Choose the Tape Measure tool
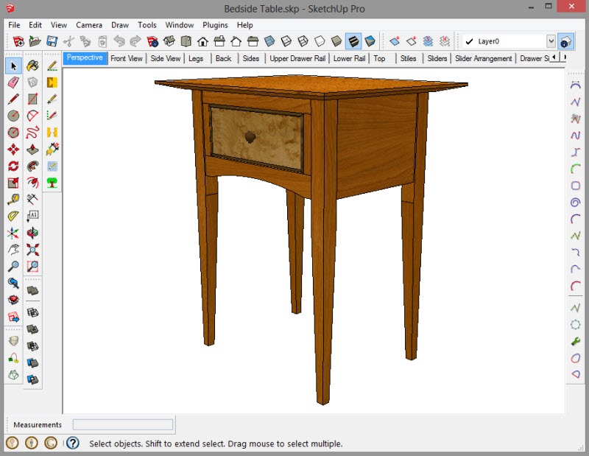This screenshot has width=589, height=456. 13,200
